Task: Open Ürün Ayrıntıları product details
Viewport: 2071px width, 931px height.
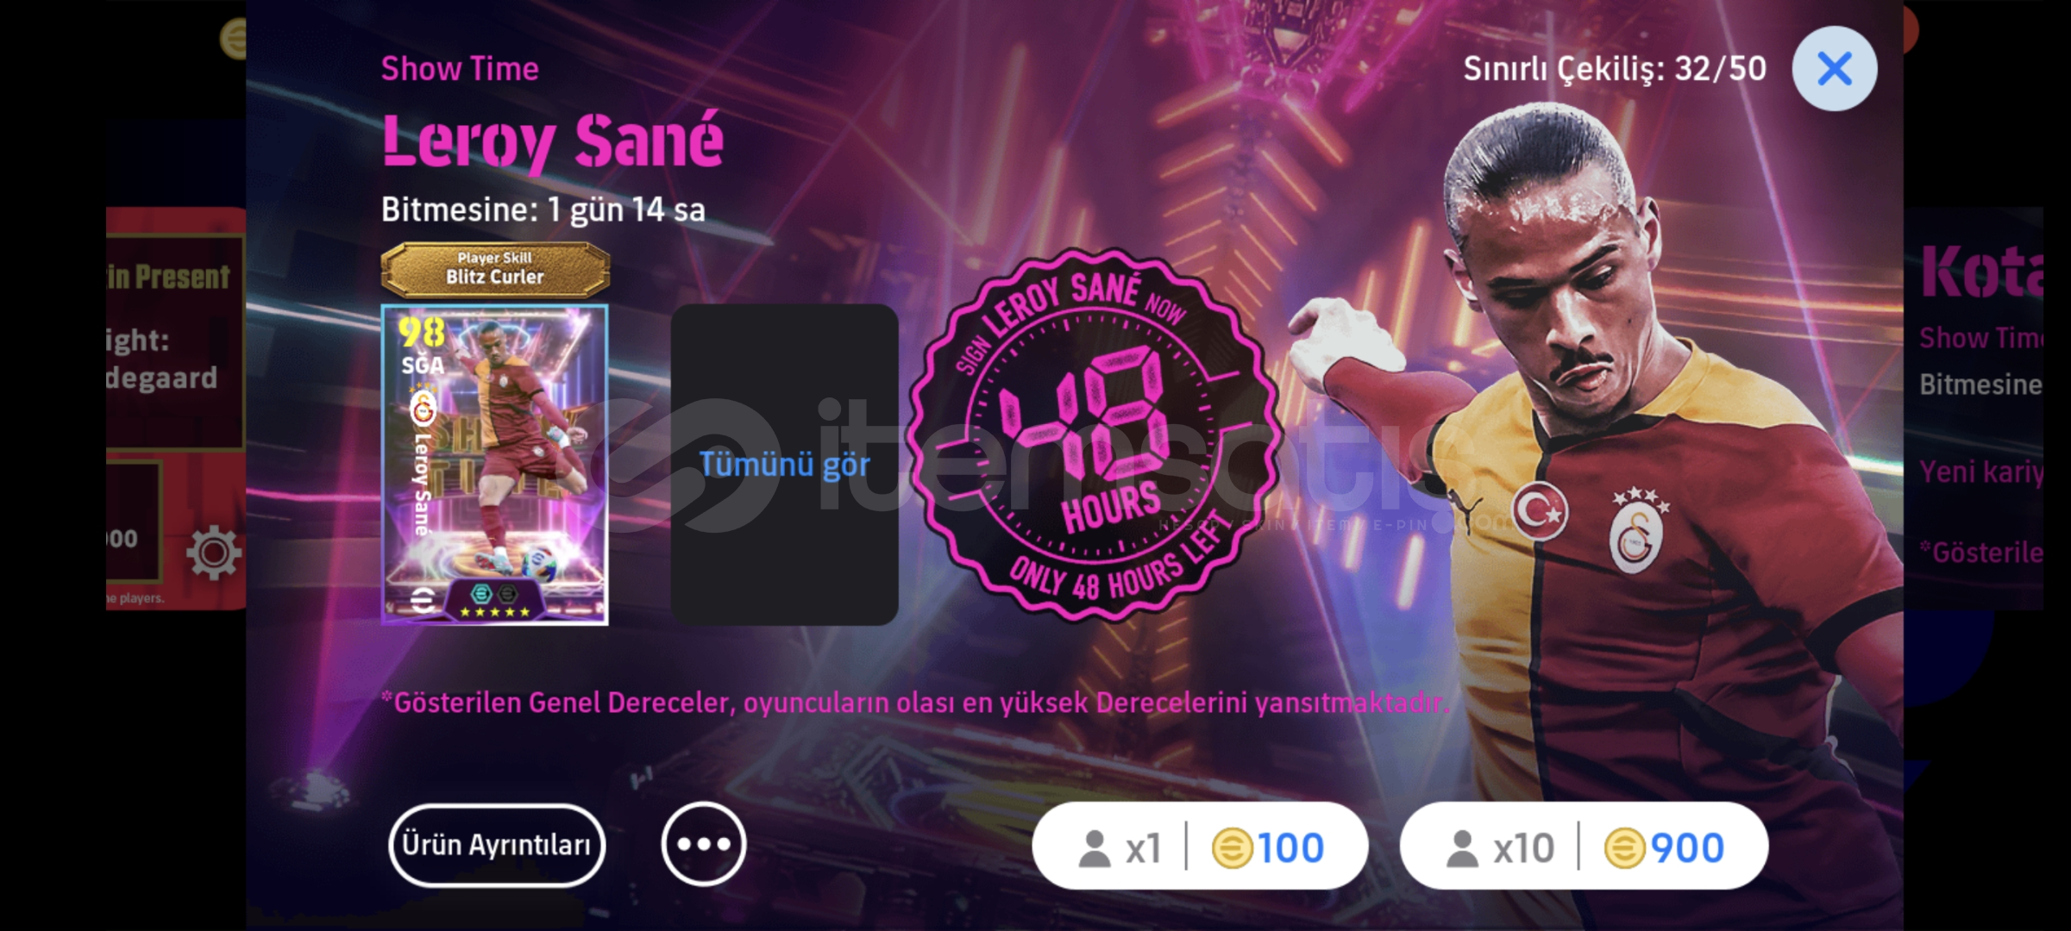Action: tap(497, 845)
